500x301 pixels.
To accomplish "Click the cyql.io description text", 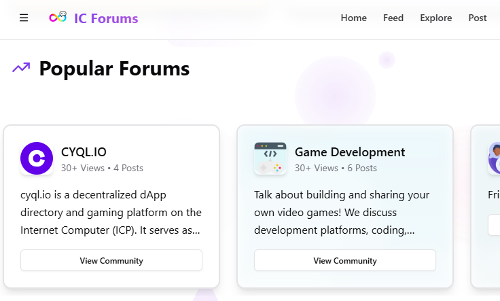I will point(111,213).
